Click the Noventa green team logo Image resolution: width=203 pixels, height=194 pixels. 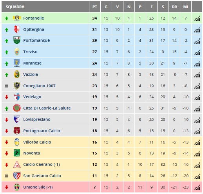17,153
